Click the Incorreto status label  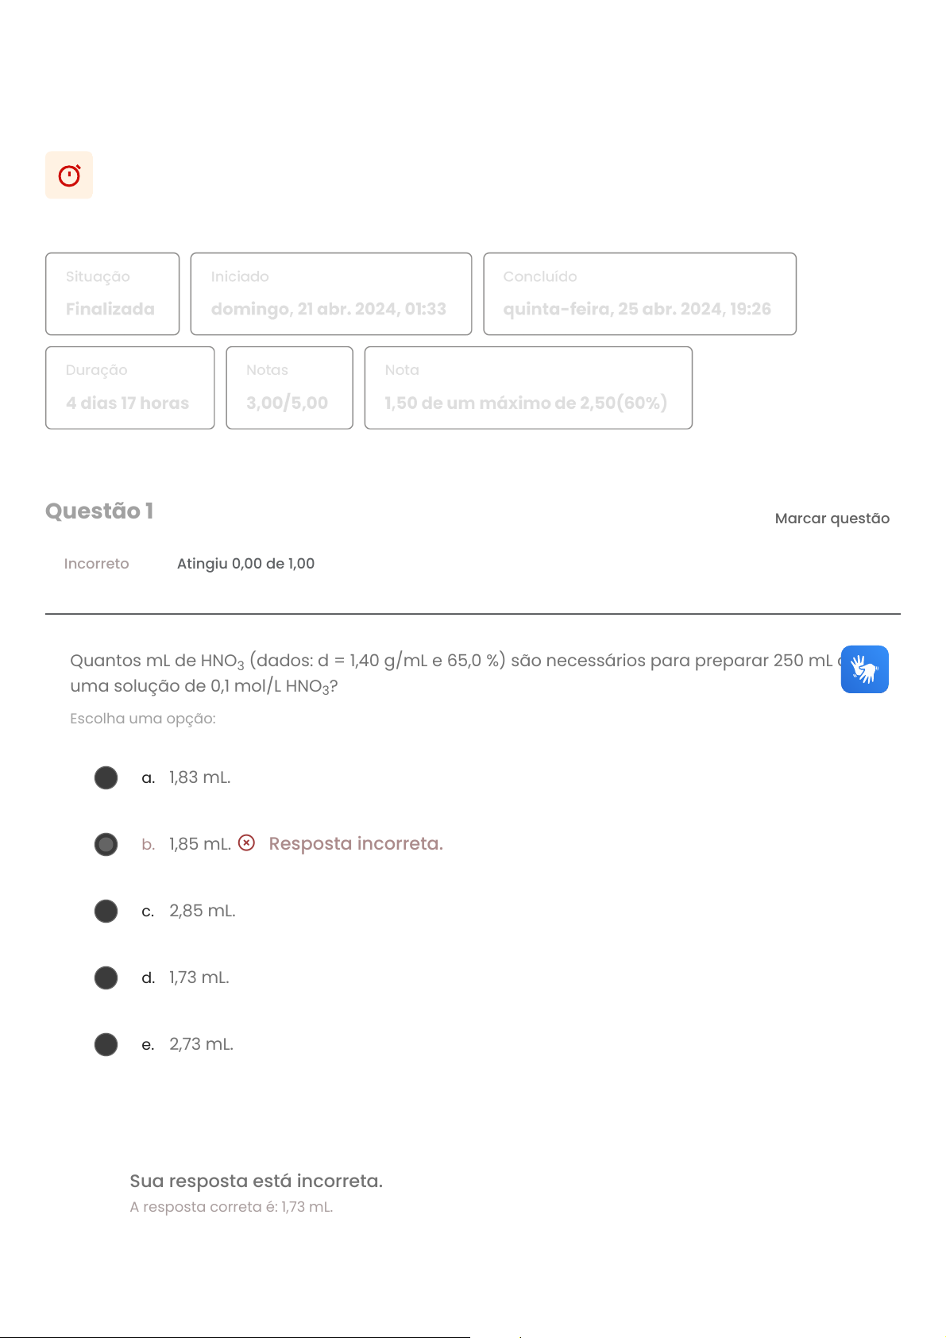click(96, 564)
